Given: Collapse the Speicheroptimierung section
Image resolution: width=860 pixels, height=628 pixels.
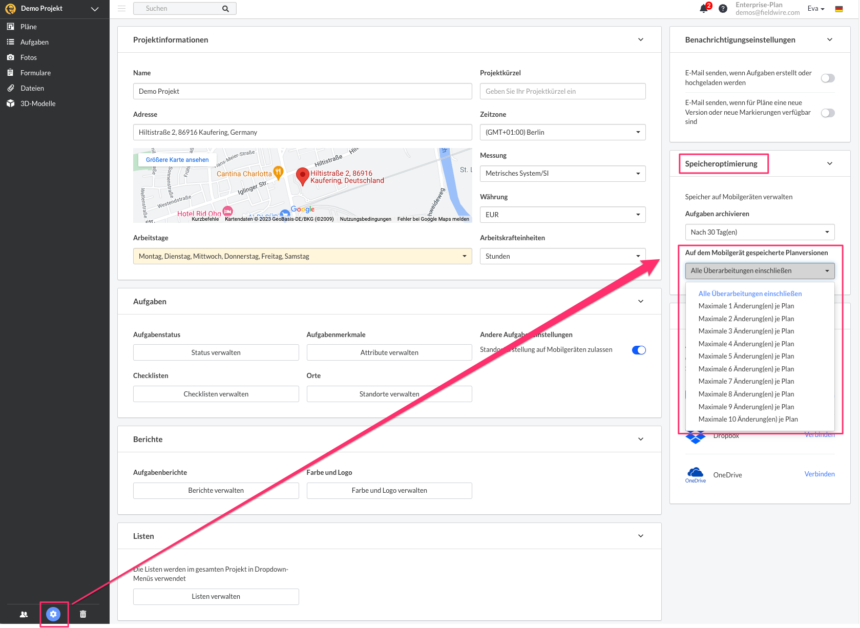Looking at the screenshot, I should (830, 163).
